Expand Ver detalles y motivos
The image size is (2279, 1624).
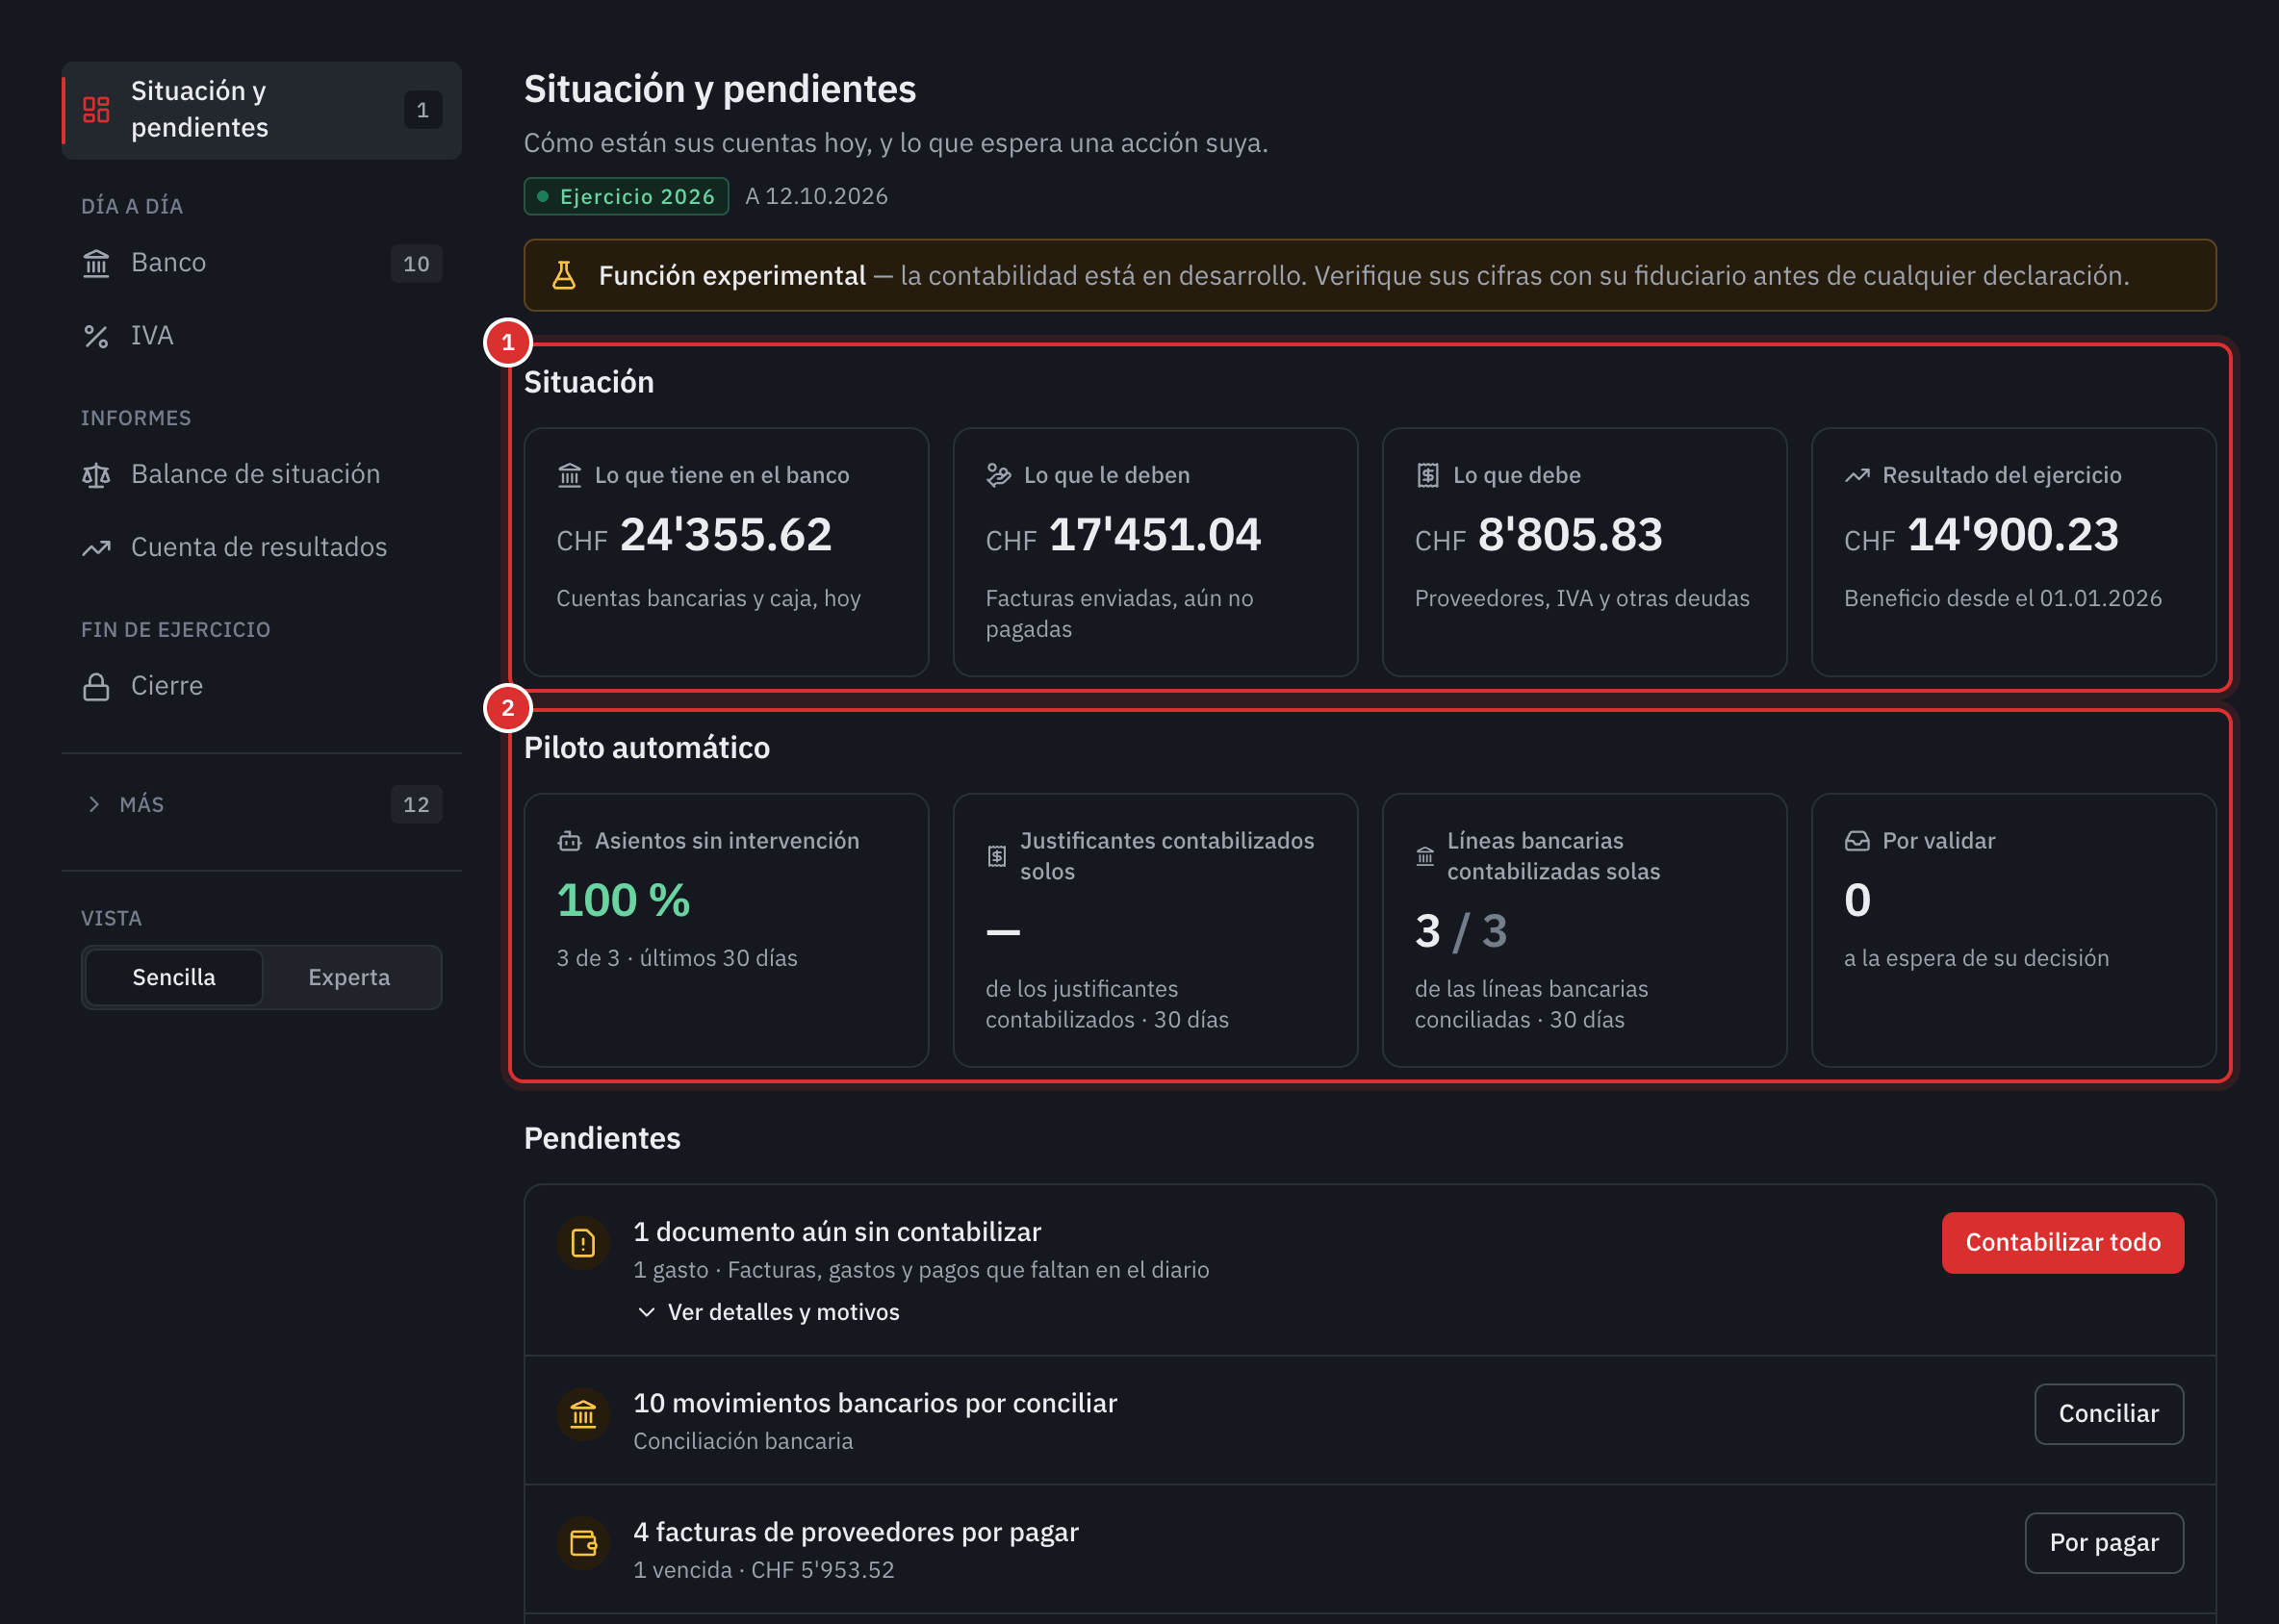click(x=768, y=1312)
